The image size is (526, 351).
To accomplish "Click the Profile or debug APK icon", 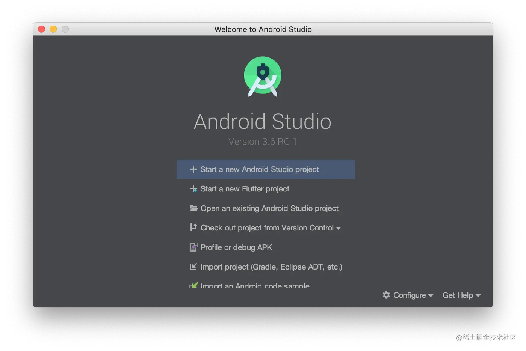I will click(193, 247).
